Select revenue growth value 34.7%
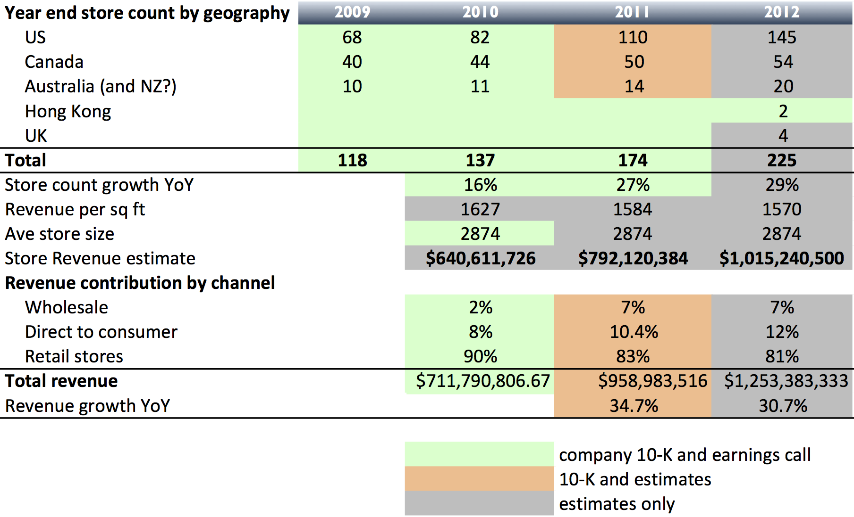854x517 pixels. click(634, 406)
